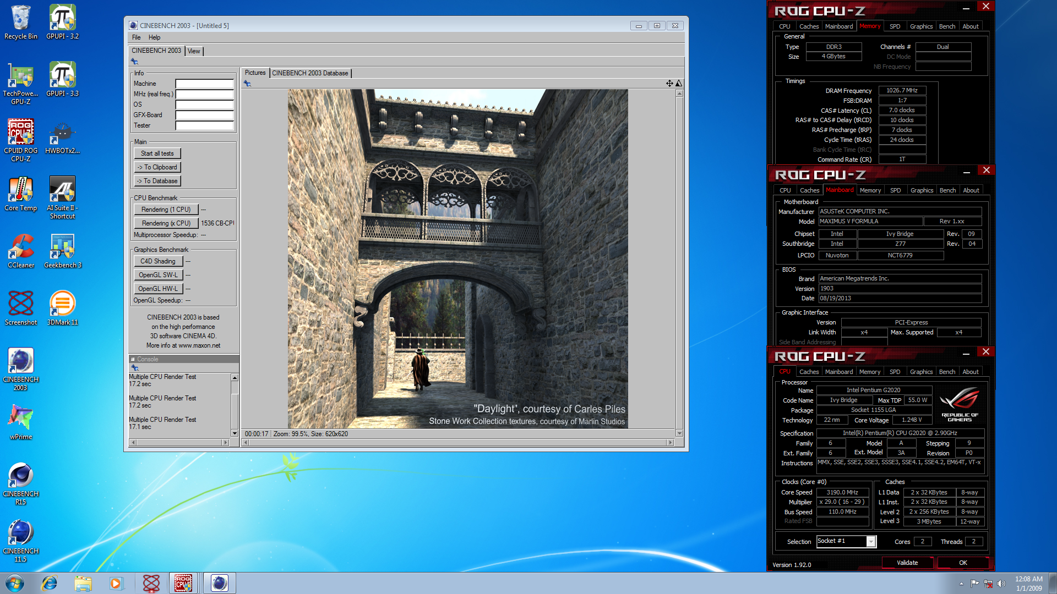
Task: Switch to CINEBENCH taskbar button
Action: point(219,583)
